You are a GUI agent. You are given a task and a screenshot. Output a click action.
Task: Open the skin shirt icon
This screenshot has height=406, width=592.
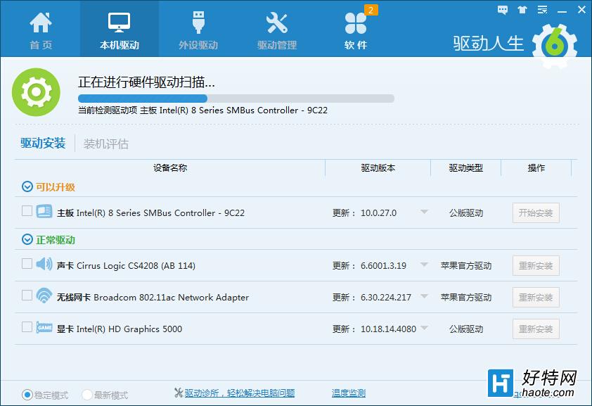522,10
